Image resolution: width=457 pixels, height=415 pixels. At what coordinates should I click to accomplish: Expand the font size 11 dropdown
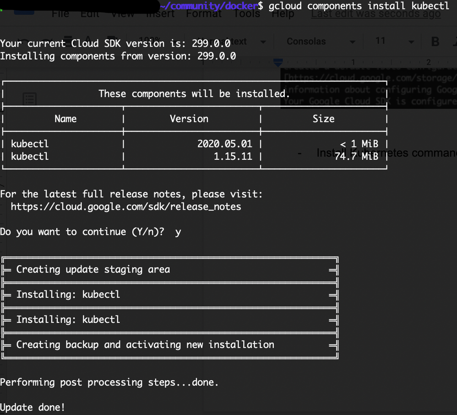click(x=394, y=41)
